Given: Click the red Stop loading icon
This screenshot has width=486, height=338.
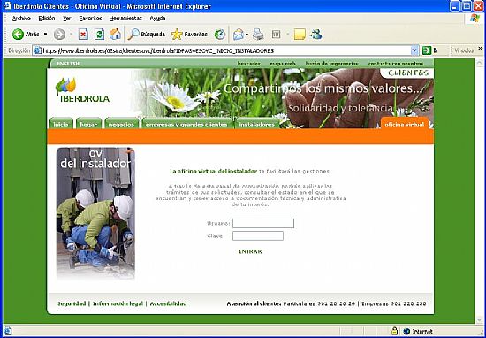Looking at the screenshot, I should click(83, 35).
